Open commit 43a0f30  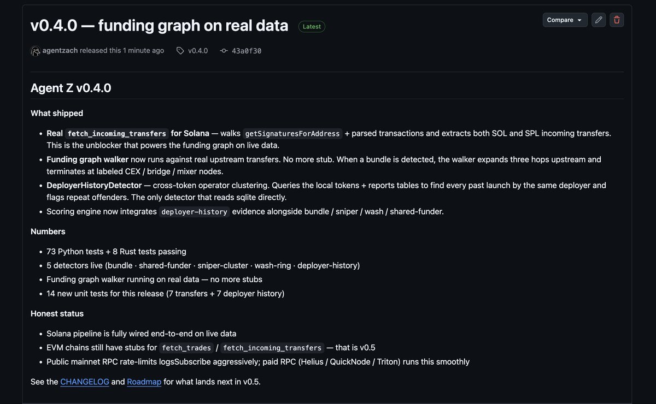(x=247, y=50)
